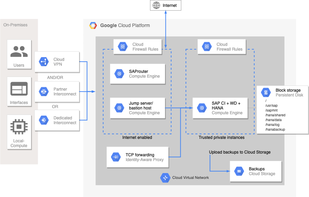Click the Cloud VPN hexagon icon
This screenshot has width=309, height=197.
[x=44, y=62]
